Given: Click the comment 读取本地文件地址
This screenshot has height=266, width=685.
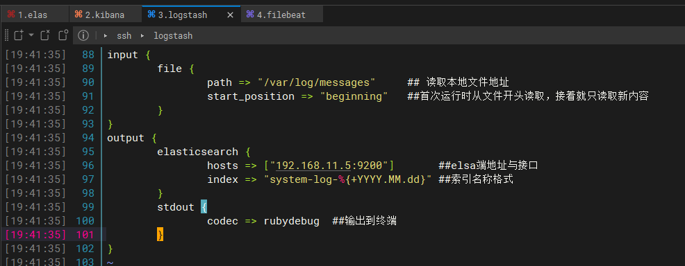Looking at the screenshot, I should [x=468, y=82].
